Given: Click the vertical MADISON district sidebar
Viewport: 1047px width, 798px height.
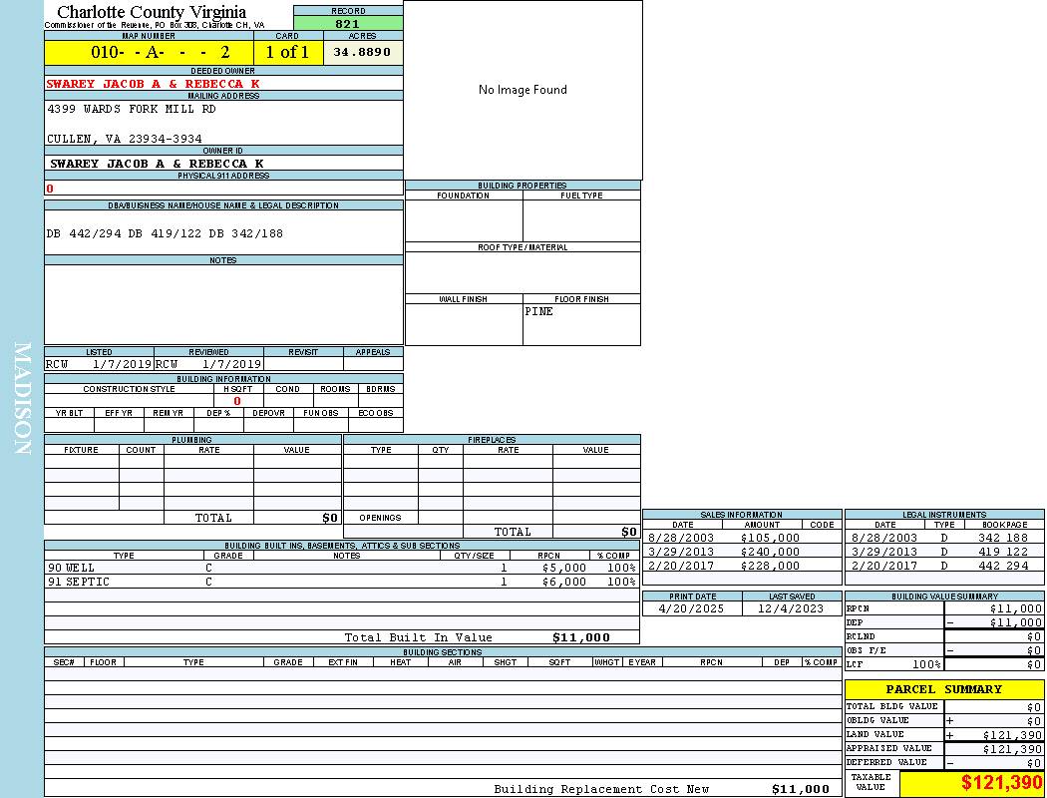Looking at the screenshot, I should (x=22, y=399).
